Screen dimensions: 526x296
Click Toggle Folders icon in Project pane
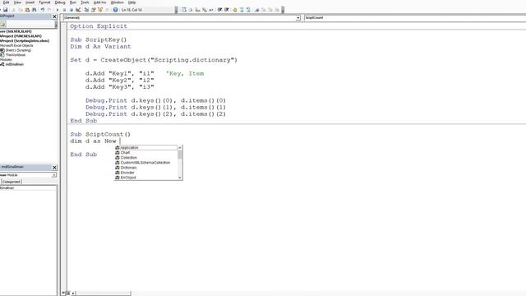click(2, 24)
